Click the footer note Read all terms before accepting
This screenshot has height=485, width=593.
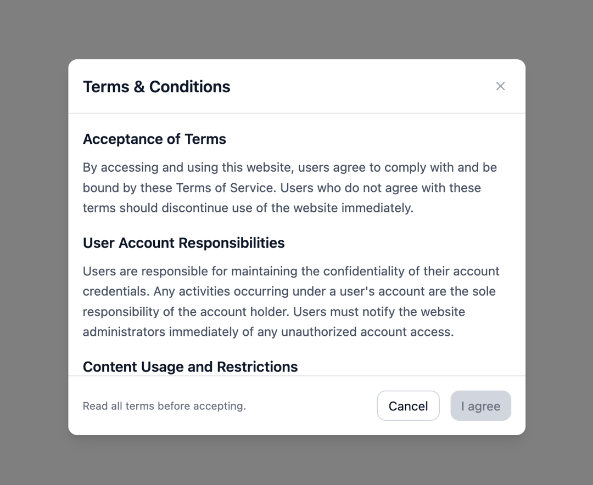pyautogui.click(x=165, y=406)
